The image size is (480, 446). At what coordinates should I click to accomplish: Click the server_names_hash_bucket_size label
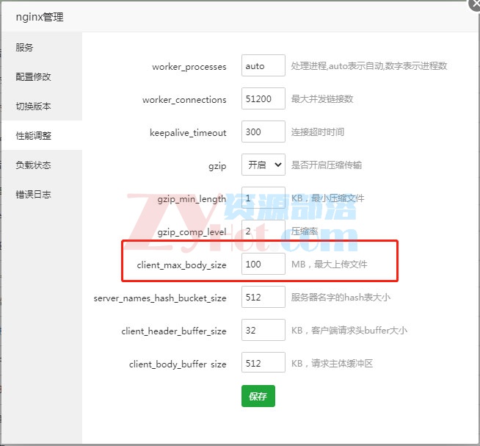(160, 298)
